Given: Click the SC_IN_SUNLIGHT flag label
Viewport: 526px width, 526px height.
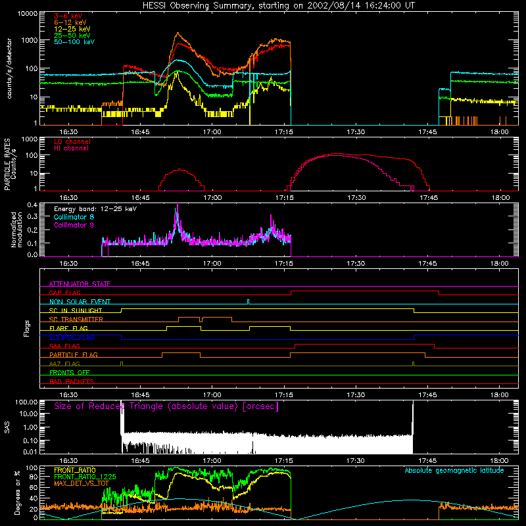Looking at the screenshot, I should point(76,310).
